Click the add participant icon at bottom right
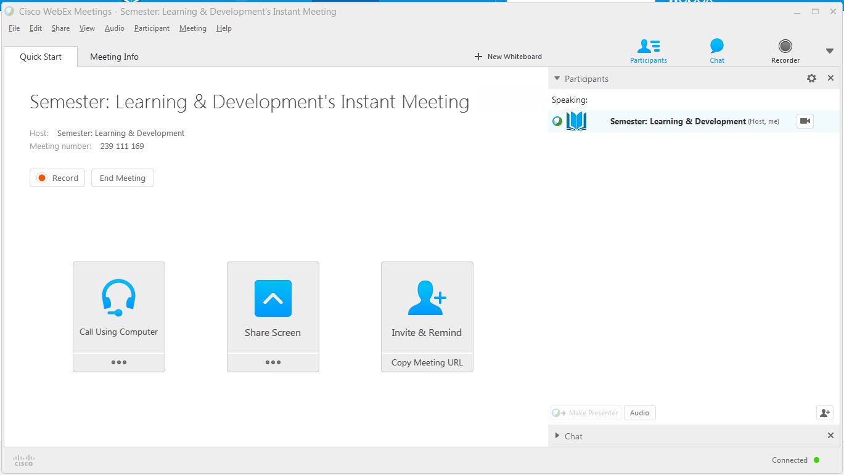The image size is (844, 475). [824, 413]
